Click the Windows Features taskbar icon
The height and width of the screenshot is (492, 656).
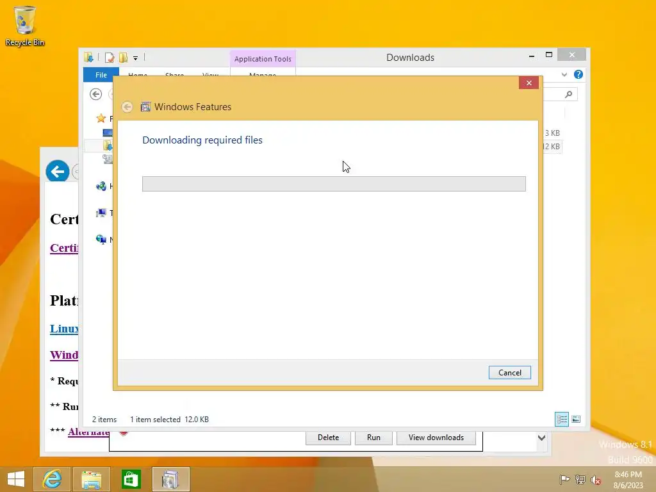(x=170, y=479)
